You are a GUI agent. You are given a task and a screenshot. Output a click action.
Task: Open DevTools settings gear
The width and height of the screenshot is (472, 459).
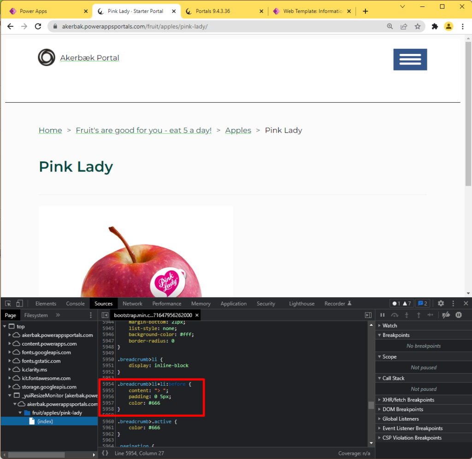point(441,303)
